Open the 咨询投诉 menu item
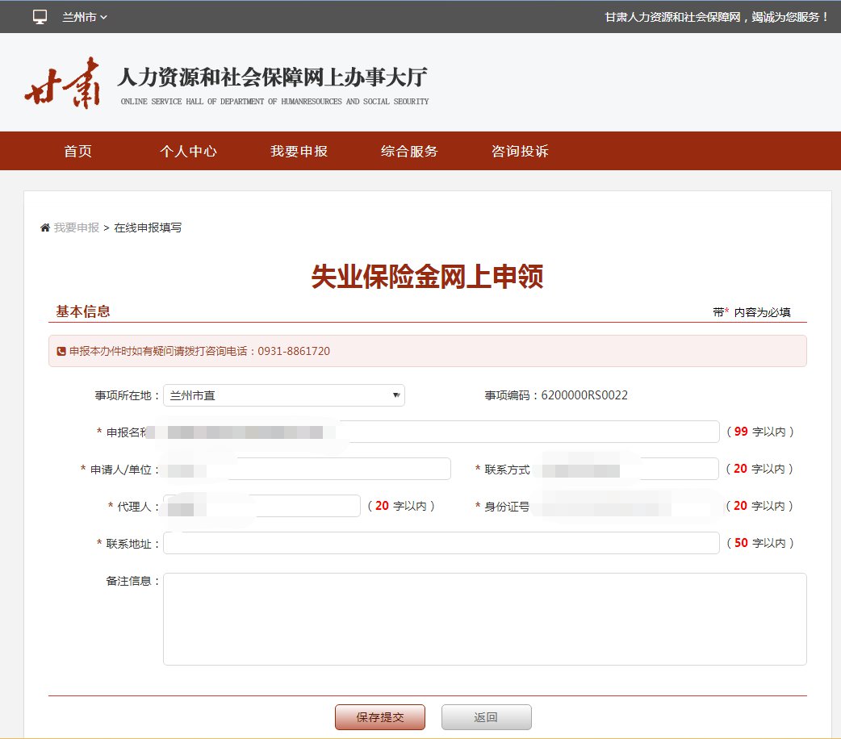 520,152
